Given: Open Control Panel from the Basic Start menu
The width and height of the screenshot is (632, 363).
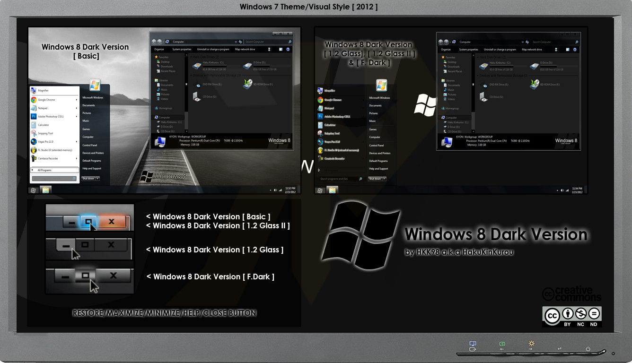Looking at the screenshot, I should click(90, 145).
